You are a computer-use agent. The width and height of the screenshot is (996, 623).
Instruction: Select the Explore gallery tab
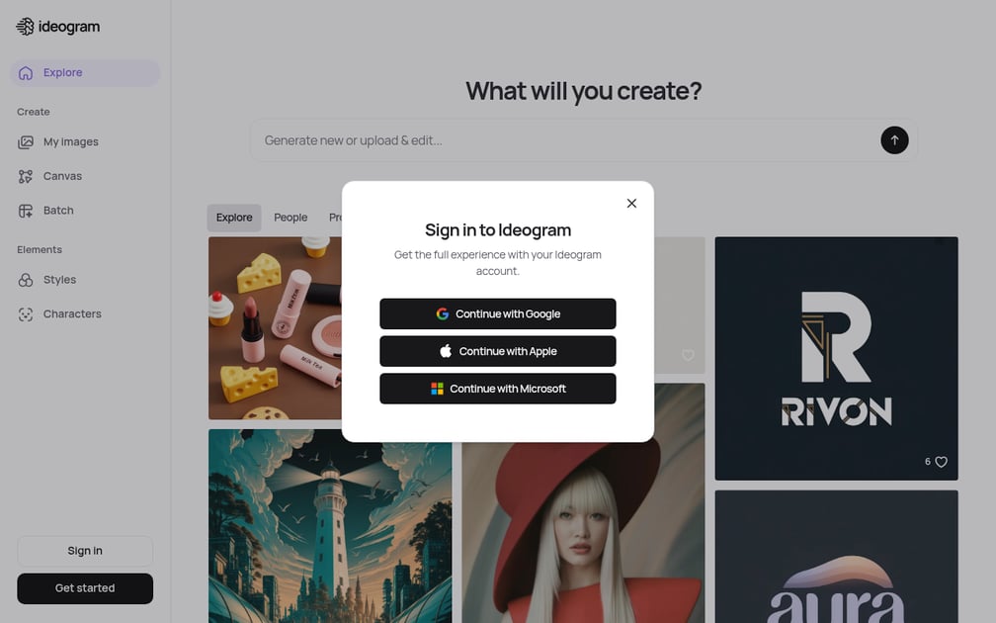[x=234, y=218]
